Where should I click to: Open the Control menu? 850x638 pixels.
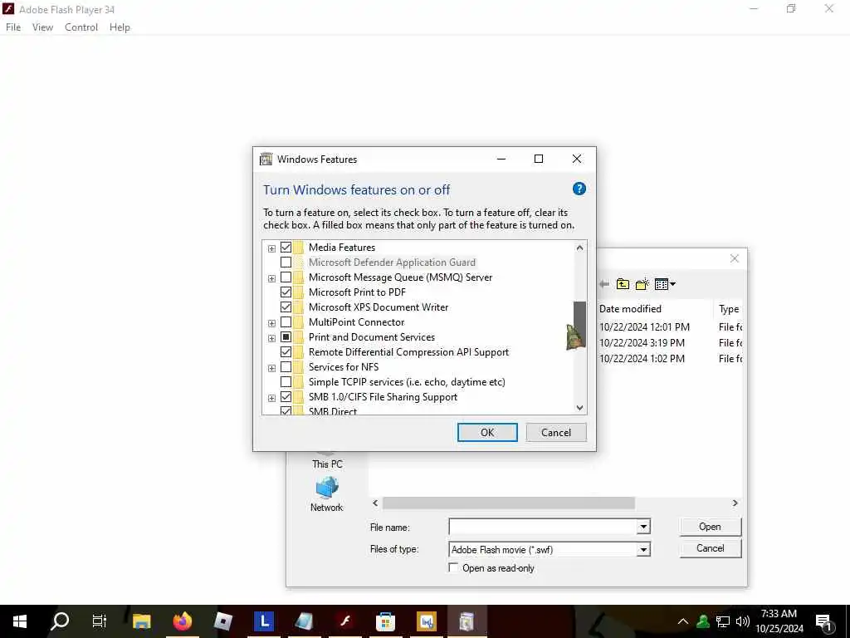pos(81,27)
